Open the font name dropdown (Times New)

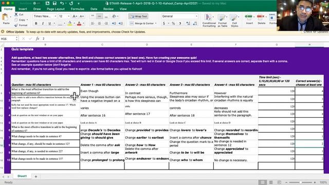coord(56,16)
